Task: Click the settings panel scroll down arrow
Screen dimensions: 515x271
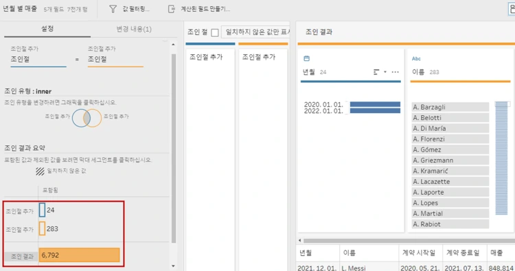Action: [174, 266]
